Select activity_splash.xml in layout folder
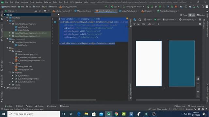This screenshot has height=117, width=209. pos(24,70)
